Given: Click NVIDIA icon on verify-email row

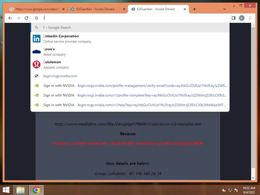Looking at the screenshot, I should point(37,86).
